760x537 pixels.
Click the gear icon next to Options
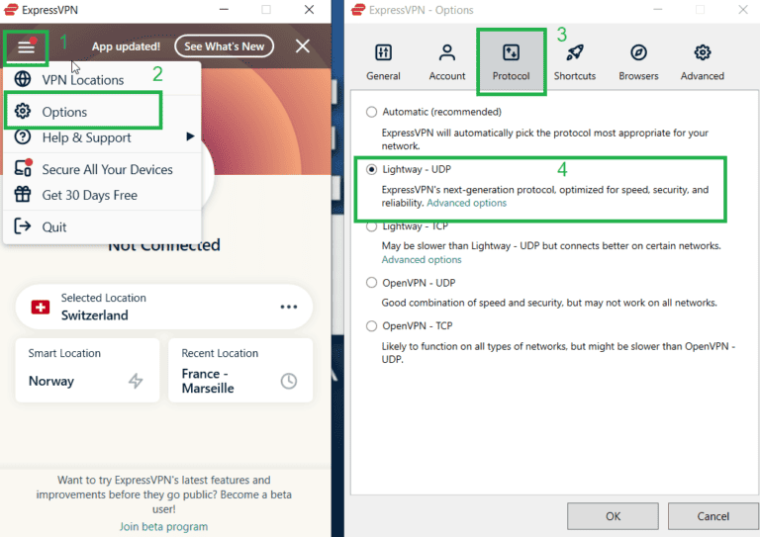23,111
